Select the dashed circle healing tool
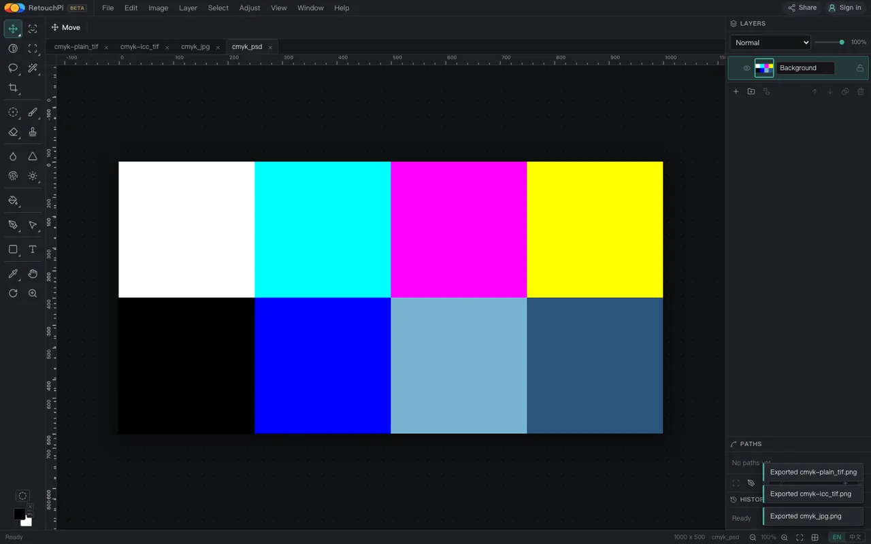 (13, 112)
